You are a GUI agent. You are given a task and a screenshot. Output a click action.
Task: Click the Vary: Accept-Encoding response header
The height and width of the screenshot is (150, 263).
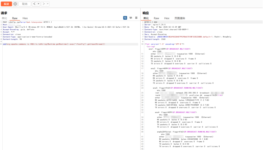point(155,34)
